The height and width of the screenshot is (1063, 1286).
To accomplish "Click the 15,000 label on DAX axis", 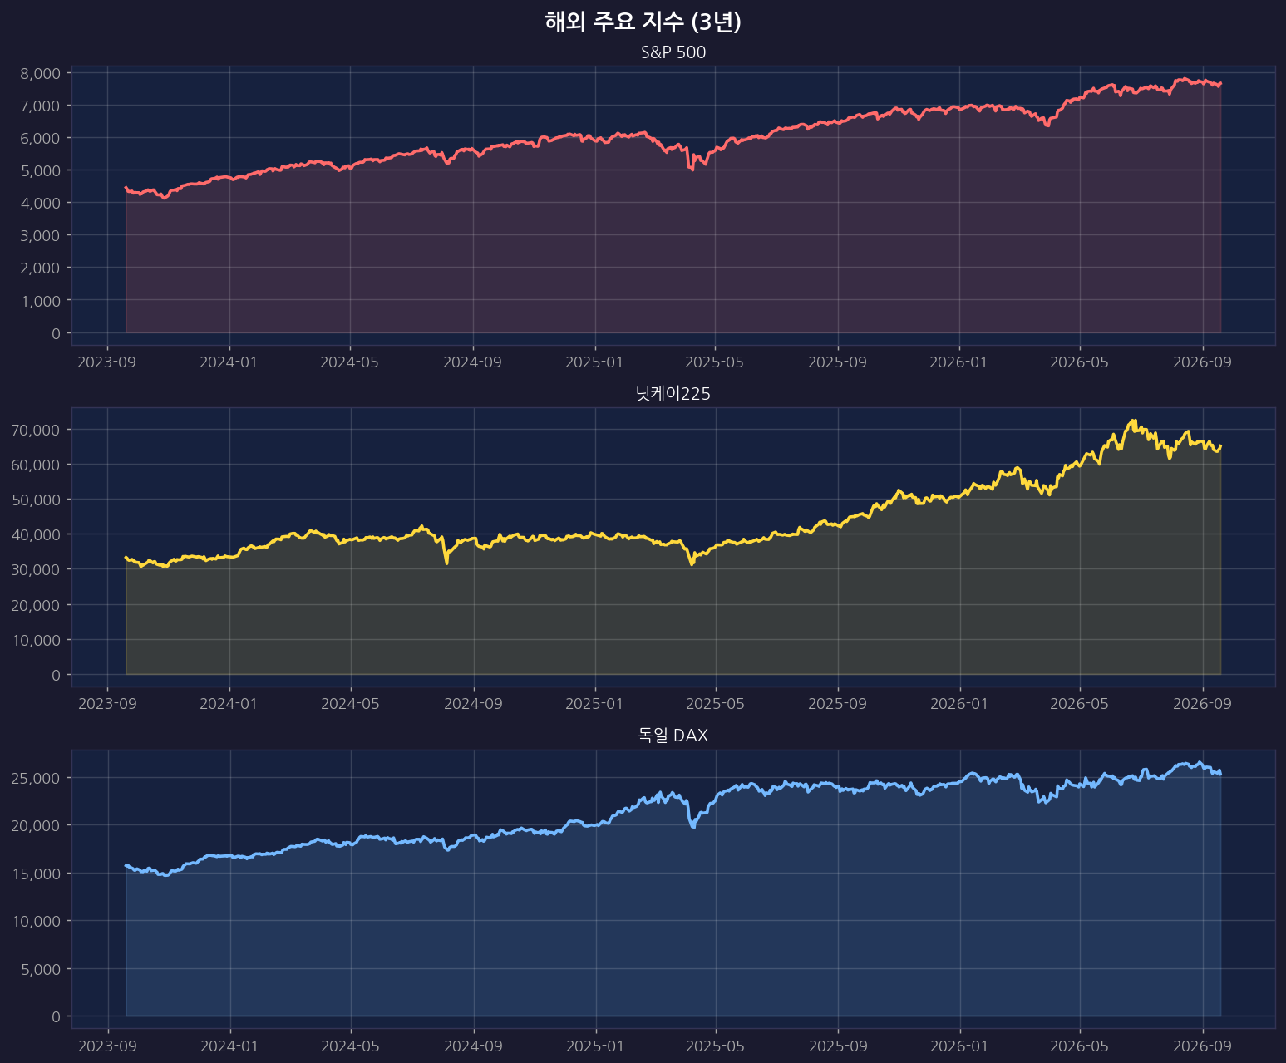I will coord(37,874).
